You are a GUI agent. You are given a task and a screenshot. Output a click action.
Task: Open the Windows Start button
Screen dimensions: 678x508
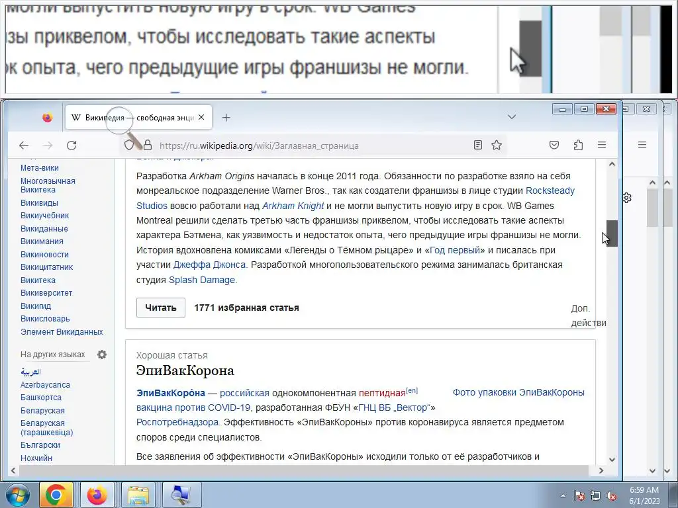(18, 495)
